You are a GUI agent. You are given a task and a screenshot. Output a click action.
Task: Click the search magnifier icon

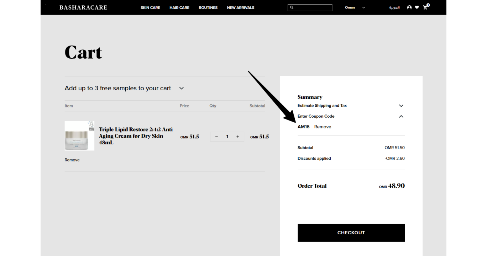point(292,7)
